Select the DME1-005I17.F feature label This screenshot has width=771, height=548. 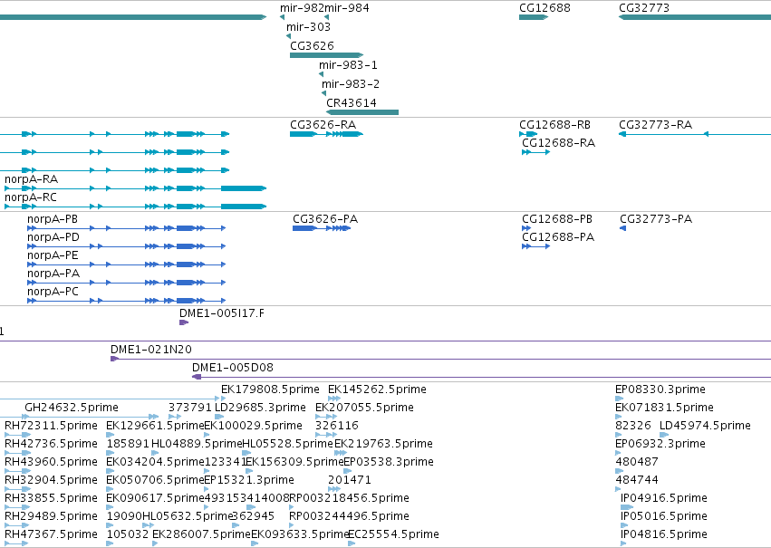point(222,313)
